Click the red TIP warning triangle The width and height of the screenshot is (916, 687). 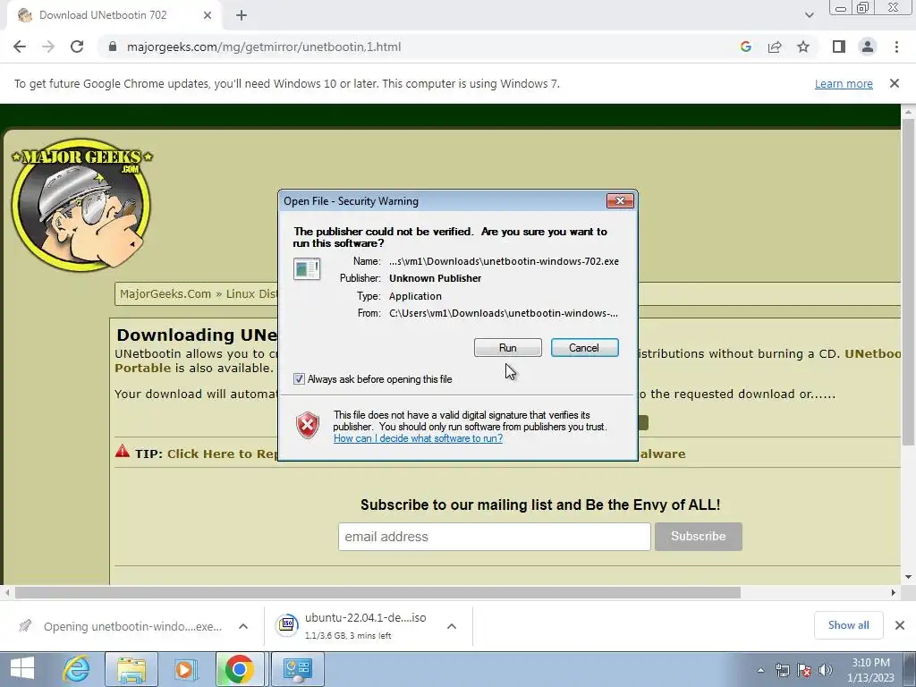(x=122, y=451)
